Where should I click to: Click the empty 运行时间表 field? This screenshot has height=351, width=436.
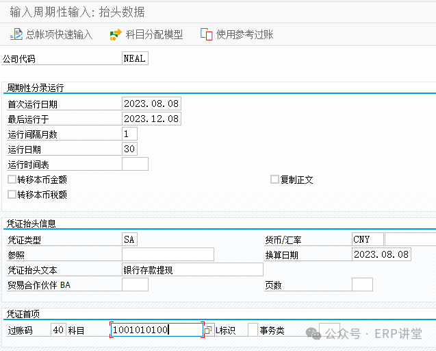coord(135,164)
